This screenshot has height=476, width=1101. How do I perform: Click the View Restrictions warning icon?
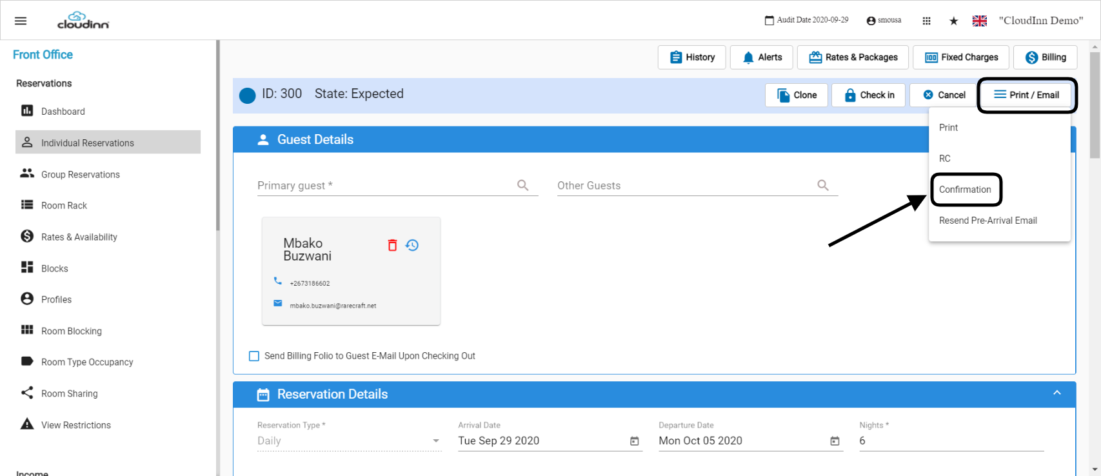coord(27,424)
